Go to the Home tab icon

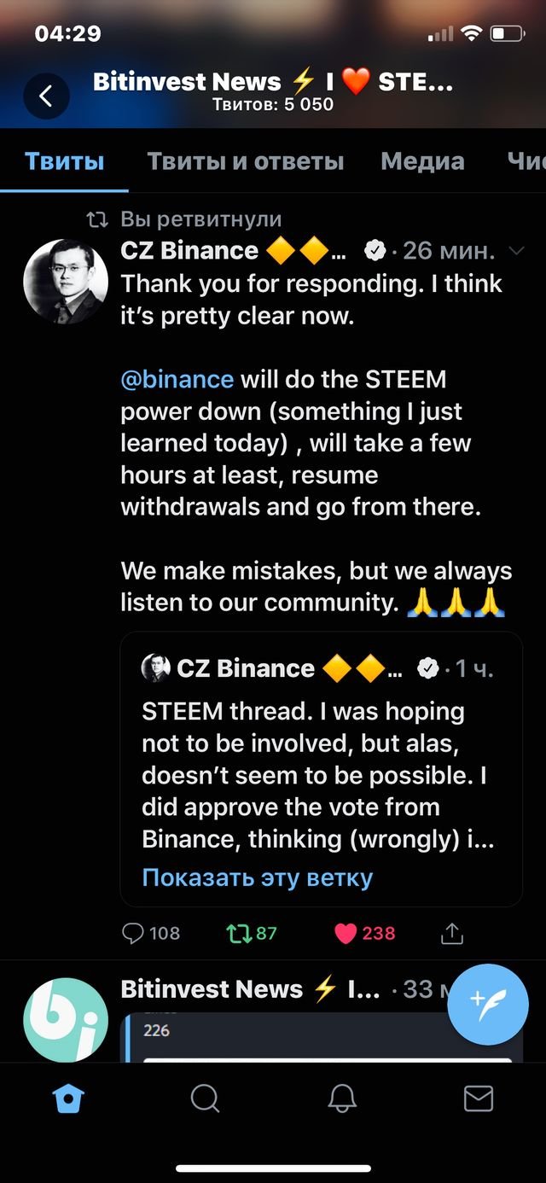tap(68, 1098)
